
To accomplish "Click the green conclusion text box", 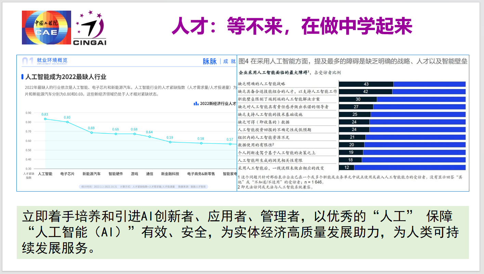I will click(x=243, y=232).
